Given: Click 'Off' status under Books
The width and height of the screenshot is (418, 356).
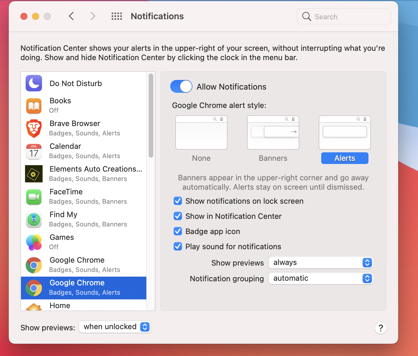Looking at the screenshot, I should coord(54,110).
